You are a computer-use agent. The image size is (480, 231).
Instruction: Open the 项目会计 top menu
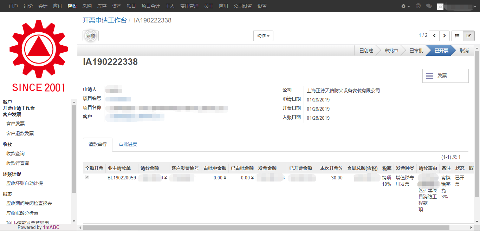tap(151, 6)
